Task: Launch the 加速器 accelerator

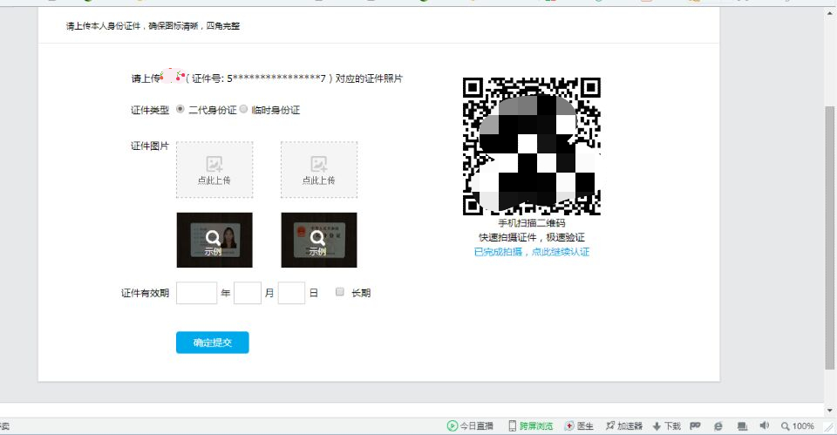Action: coord(624,426)
